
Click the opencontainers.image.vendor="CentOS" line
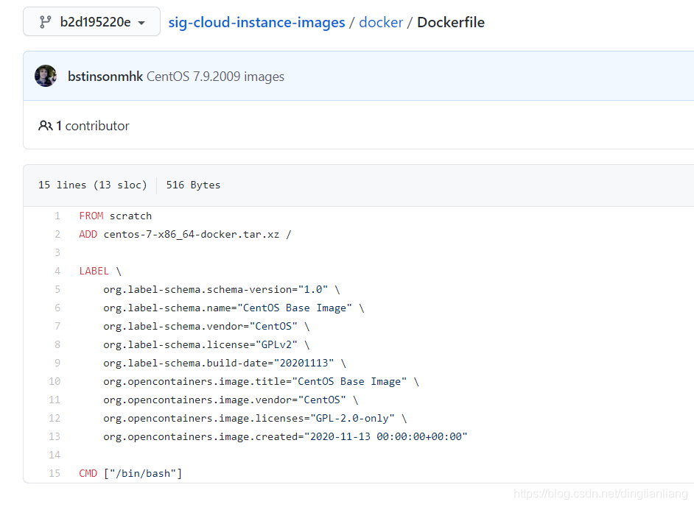point(231,400)
